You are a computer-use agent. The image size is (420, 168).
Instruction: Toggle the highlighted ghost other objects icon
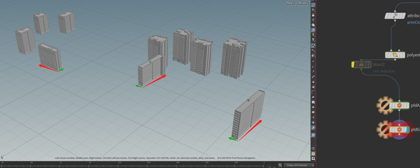point(313,45)
